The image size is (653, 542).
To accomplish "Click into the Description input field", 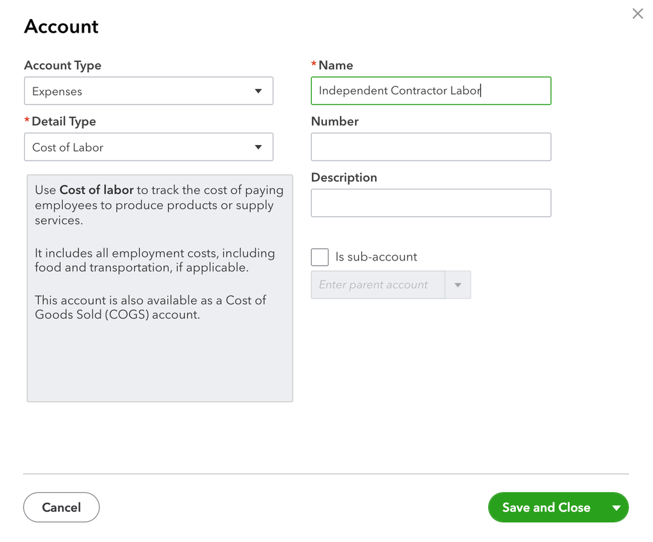I will [x=431, y=203].
